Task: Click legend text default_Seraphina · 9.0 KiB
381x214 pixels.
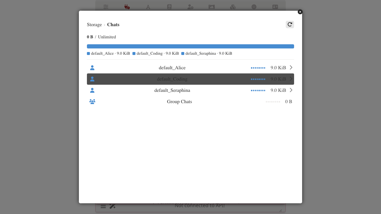Action: pos(209,53)
